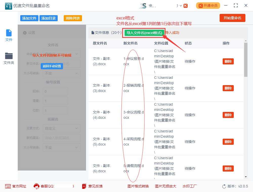Click the original name 文件 - 副本 (2).docx
253x192 pixels.
pos(101,61)
